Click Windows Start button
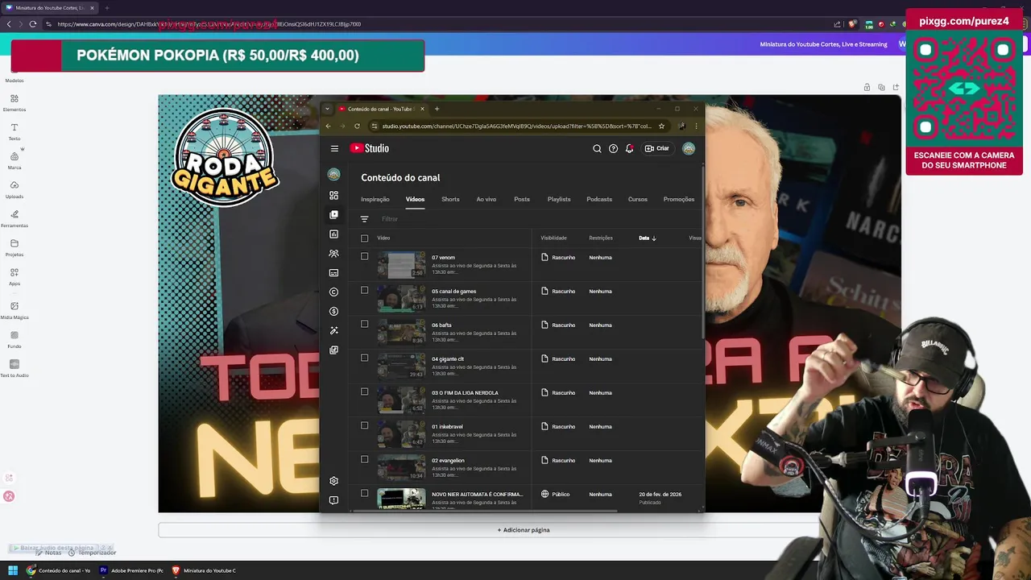Viewport: 1031px width, 580px height. [x=13, y=570]
